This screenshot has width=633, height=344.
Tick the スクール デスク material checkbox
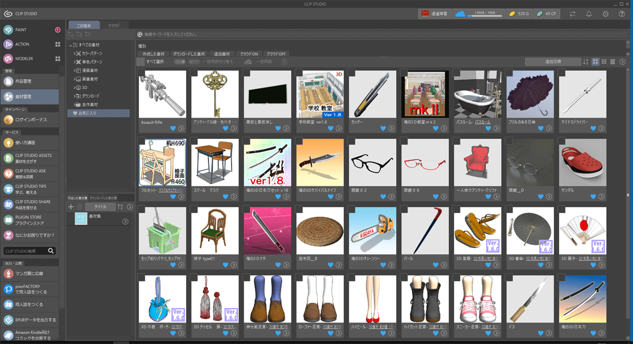click(x=194, y=141)
